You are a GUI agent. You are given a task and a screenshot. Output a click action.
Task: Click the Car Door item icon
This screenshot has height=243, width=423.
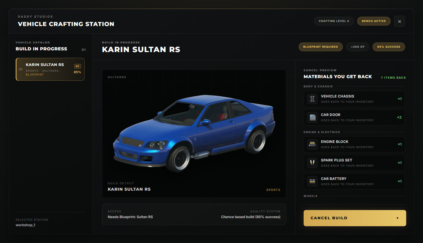(312, 117)
